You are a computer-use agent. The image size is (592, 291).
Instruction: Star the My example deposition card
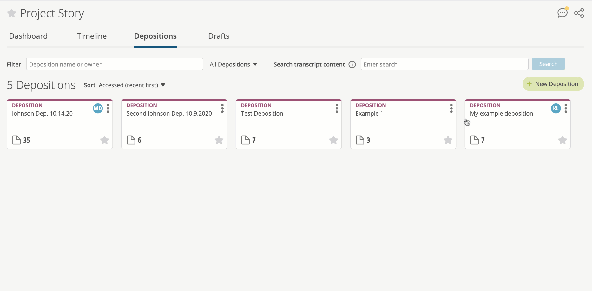click(562, 140)
